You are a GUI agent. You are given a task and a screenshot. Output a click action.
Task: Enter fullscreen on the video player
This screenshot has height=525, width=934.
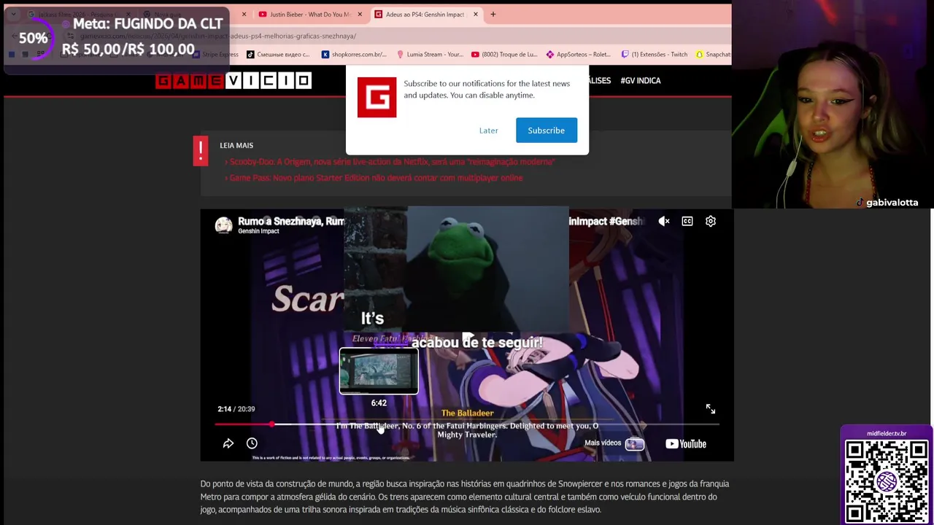tap(711, 409)
